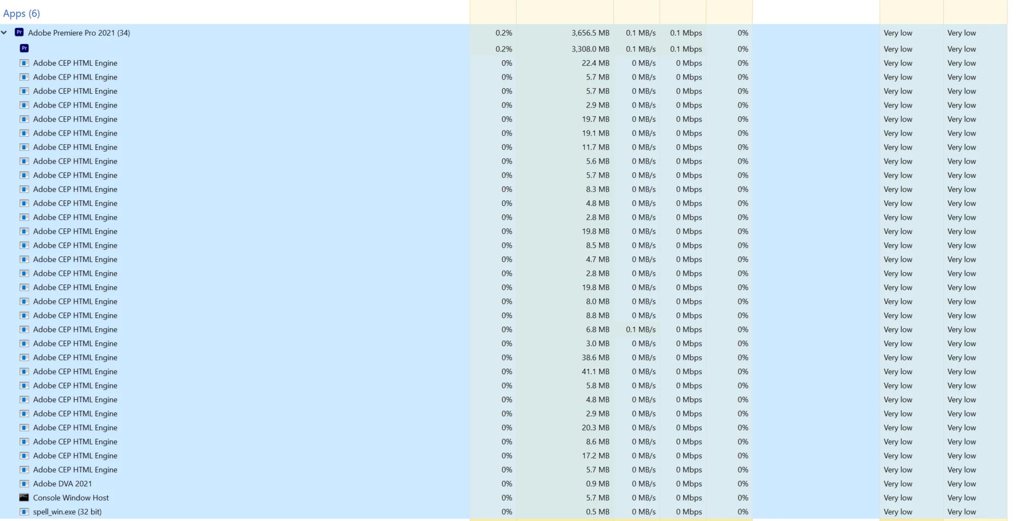This screenshot has height=521, width=1032.
Task: Select the spell_win.exe (32 bit) process name
Action: pos(67,512)
